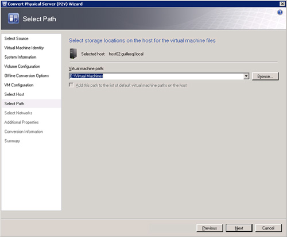This screenshot has height=237, width=287.
Task: Enable Add this path to default paths checkbox
Action: (71, 85)
